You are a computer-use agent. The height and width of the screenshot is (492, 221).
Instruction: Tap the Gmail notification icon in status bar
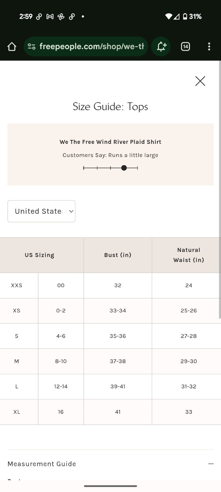click(50, 17)
